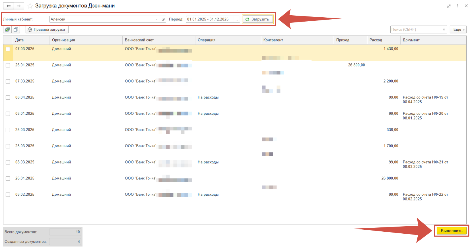The width and height of the screenshot is (474, 249).
Task: Expand the Личный кабинет dropdown list
Action: (157, 19)
